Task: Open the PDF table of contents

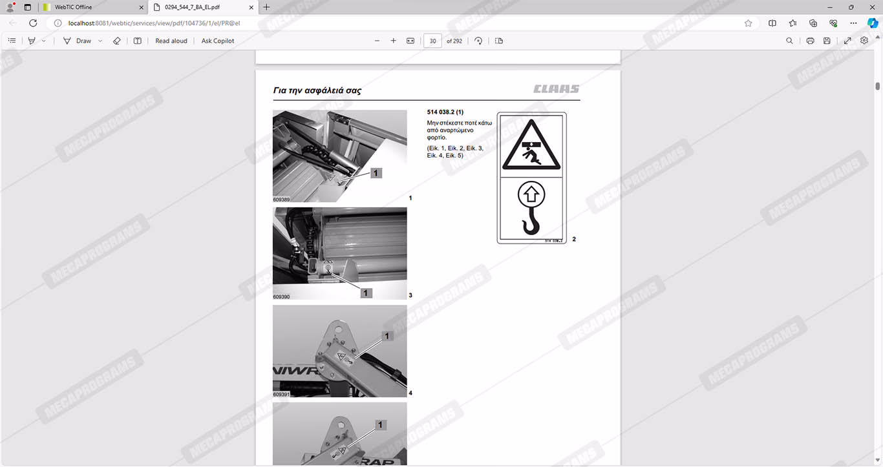Action: (12, 41)
